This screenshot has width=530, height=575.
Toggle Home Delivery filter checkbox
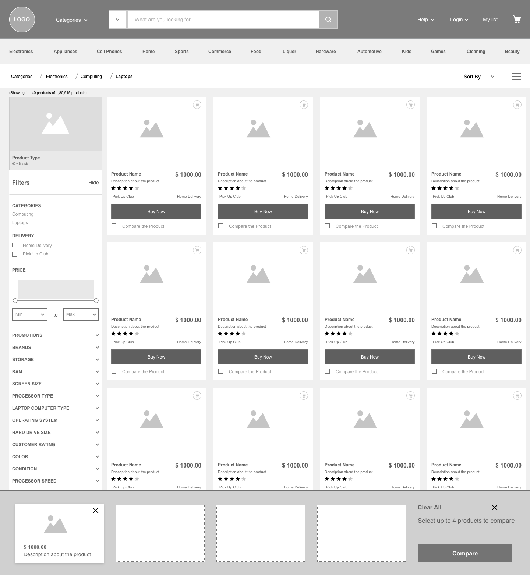(15, 245)
